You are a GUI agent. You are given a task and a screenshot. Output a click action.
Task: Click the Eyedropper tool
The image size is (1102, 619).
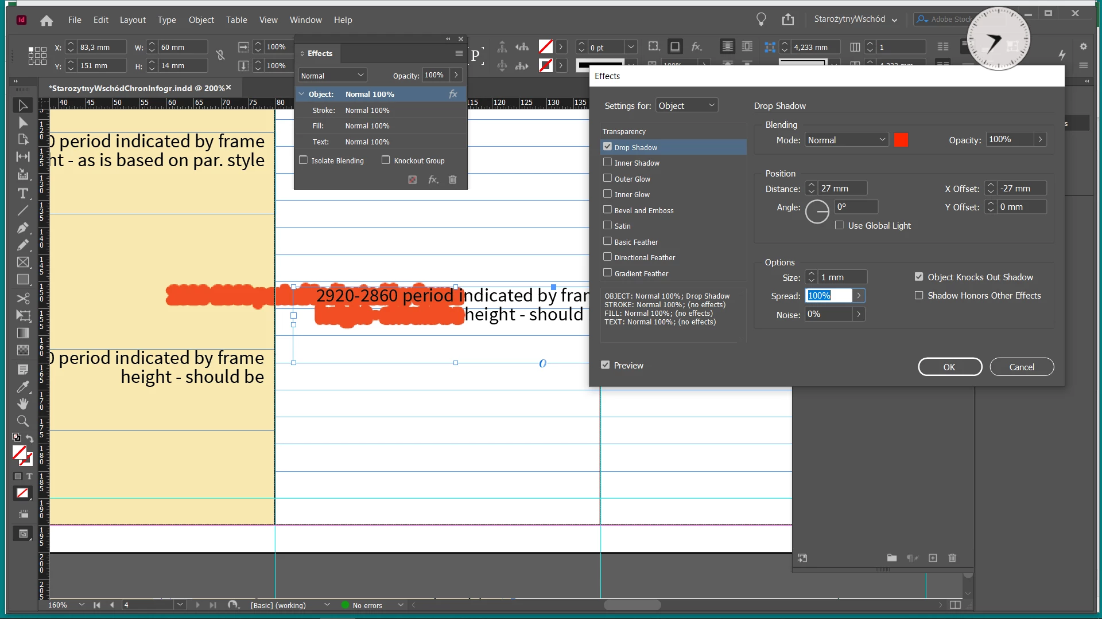tap(23, 387)
